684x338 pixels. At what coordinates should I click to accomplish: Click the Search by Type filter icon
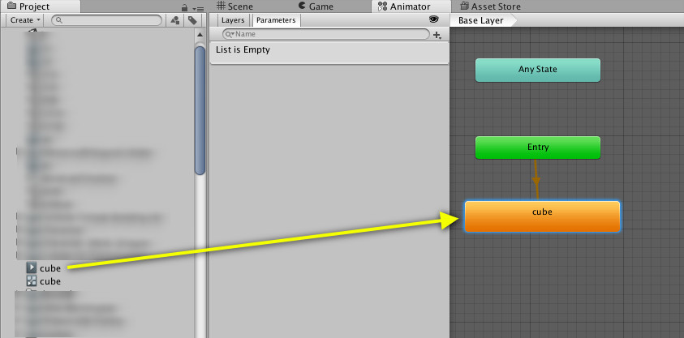point(175,20)
